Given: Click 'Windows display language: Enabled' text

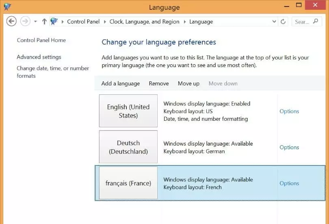Looking at the screenshot, I should (207, 104).
